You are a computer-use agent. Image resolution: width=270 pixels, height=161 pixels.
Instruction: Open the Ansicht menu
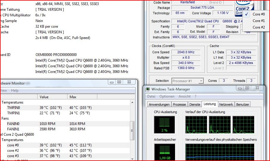click(x=184, y=96)
